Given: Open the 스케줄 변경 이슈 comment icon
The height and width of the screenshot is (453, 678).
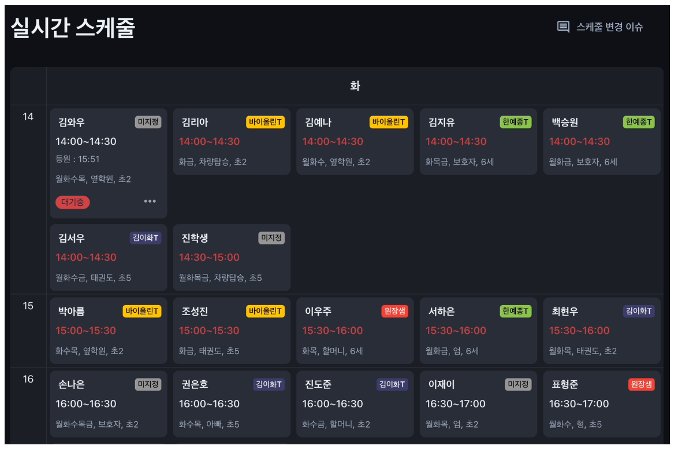Looking at the screenshot, I should [563, 27].
